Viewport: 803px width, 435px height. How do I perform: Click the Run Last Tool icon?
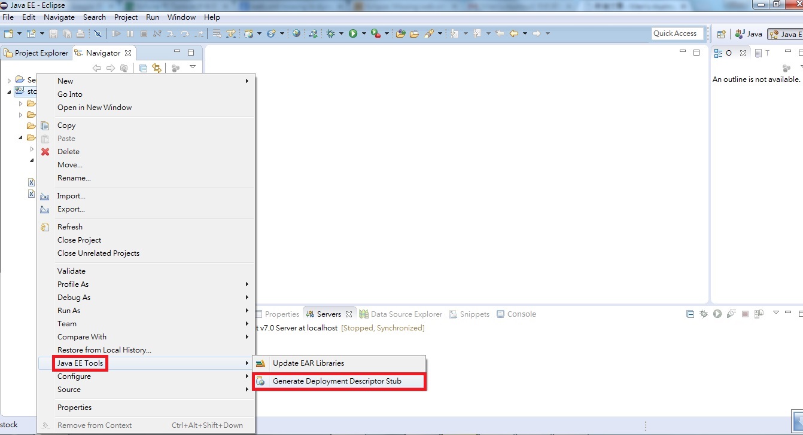point(376,33)
